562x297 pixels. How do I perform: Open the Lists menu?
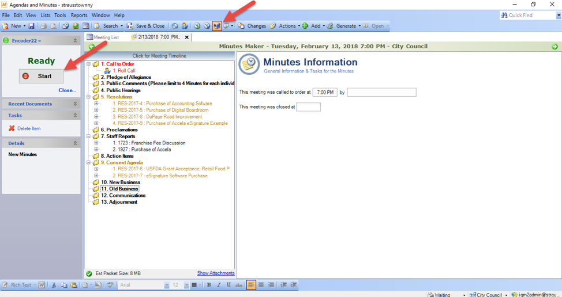coord(46,15)
